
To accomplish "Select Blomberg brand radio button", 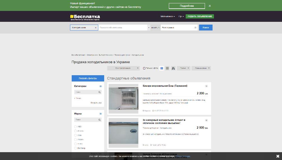I will [75, 148].
